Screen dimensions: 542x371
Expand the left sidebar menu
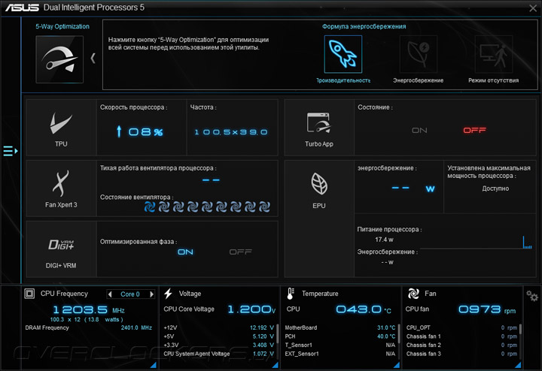click(x=10, y=151)
